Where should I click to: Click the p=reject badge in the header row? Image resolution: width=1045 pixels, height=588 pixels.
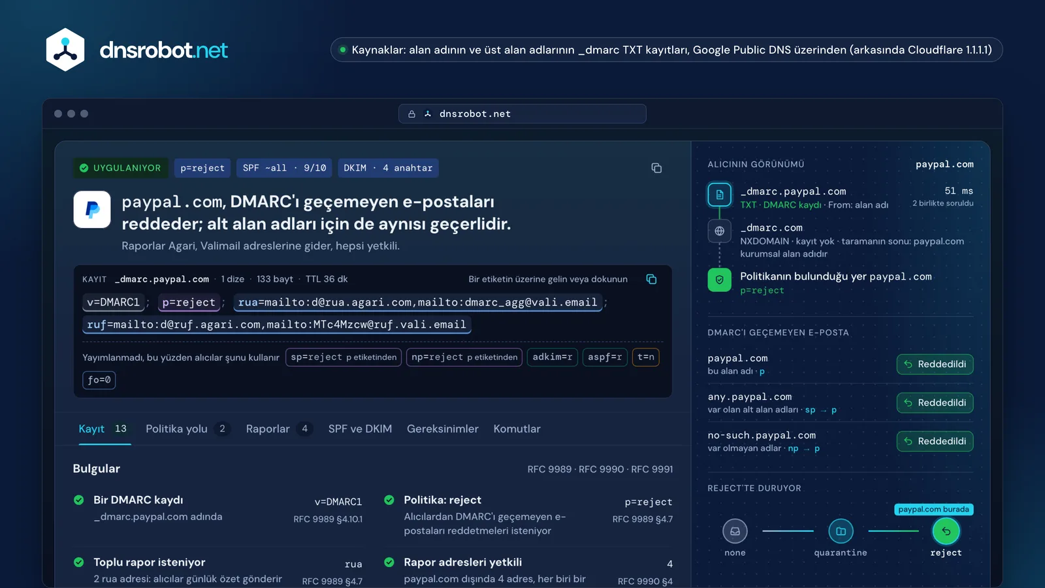pyautogui.click(x=202, y=168)
